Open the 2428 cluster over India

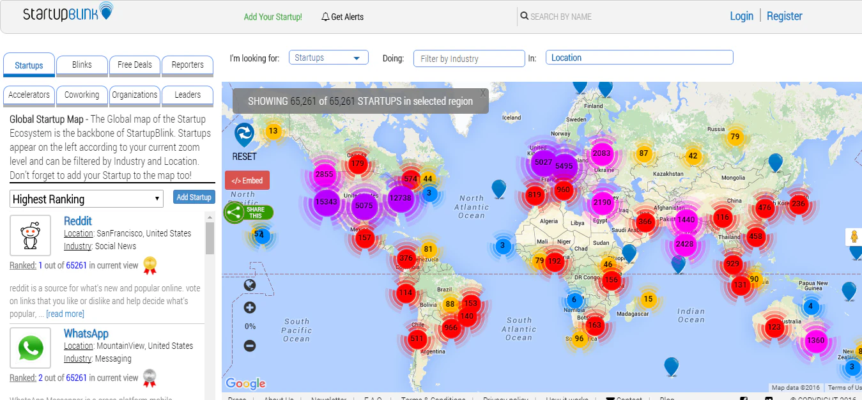click(684, 244)
